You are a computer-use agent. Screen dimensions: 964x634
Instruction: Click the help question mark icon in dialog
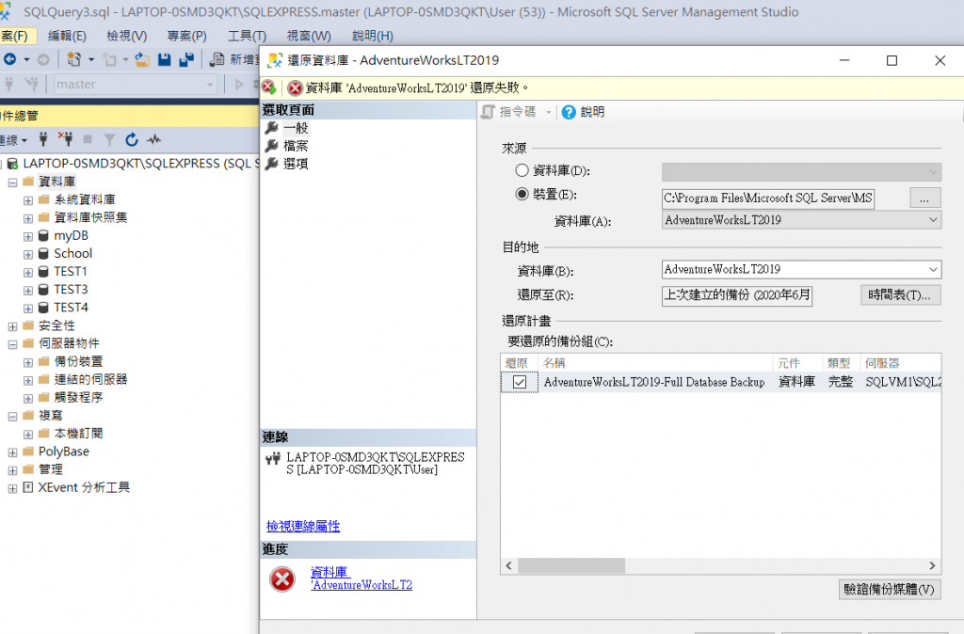pyautogui.click(x=569, y=112)
